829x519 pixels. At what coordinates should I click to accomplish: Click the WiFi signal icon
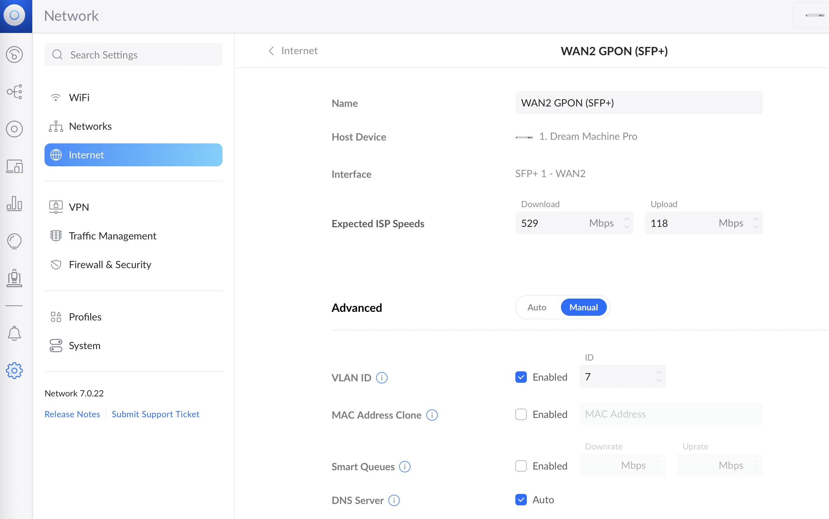(56, 97)
